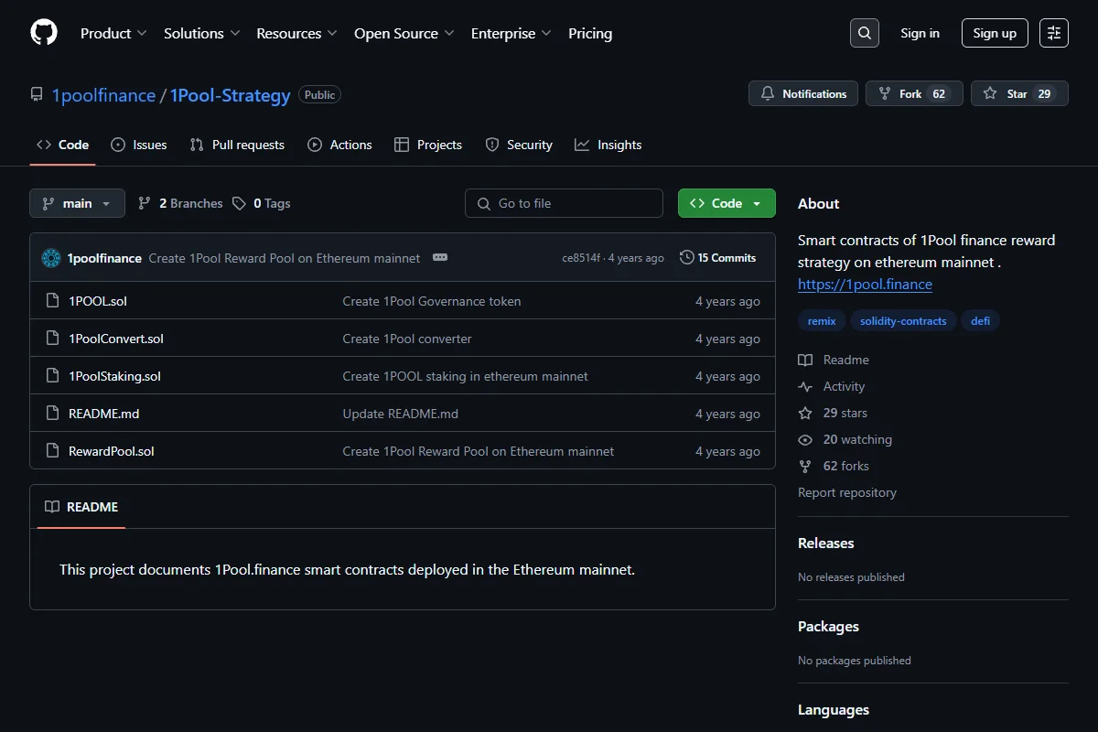Open the 15 Commits history
The height and width of the screenshot is (732, 1098).
click(x=718, y=258)
